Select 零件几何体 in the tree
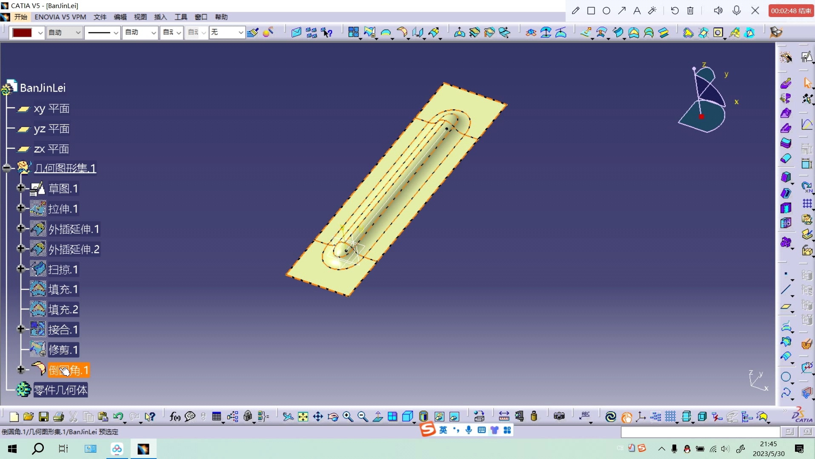815x459 pixels. [x=60, y=390]
